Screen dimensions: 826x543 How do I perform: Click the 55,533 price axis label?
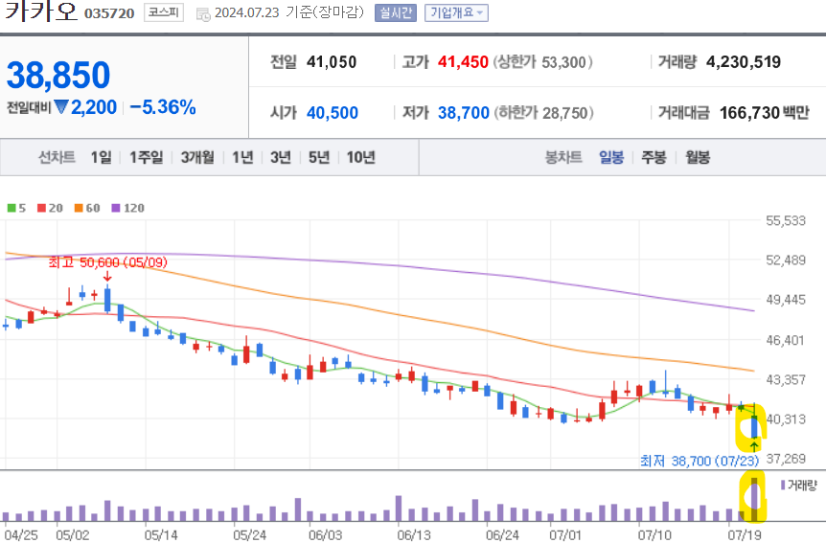click(x=786, y=220)
